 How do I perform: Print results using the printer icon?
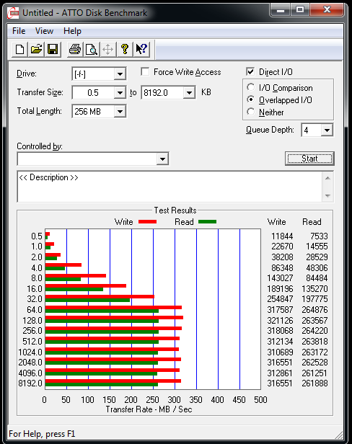75,50
